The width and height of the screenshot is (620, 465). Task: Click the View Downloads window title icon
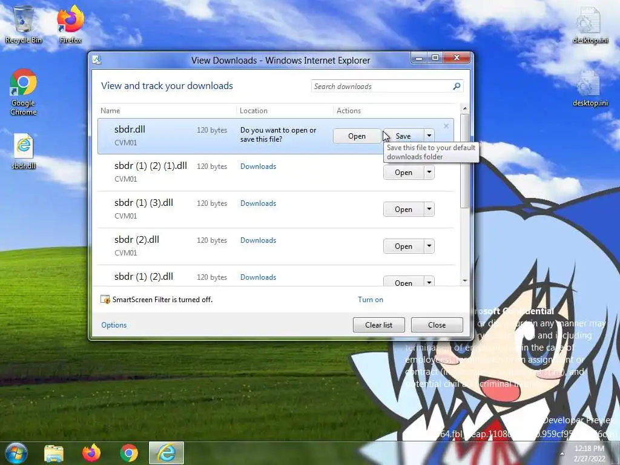pos(97,60)
